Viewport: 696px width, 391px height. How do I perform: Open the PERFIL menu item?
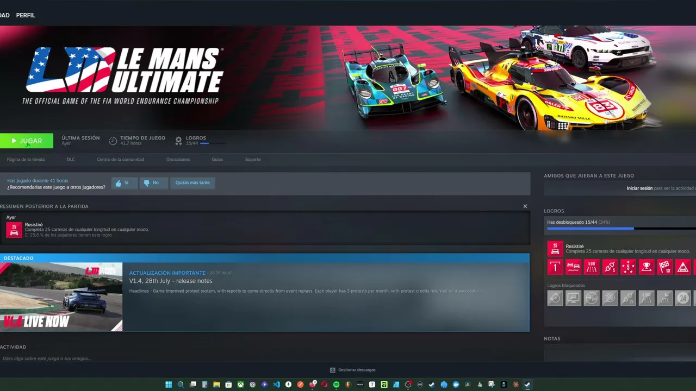pos(26,15)
